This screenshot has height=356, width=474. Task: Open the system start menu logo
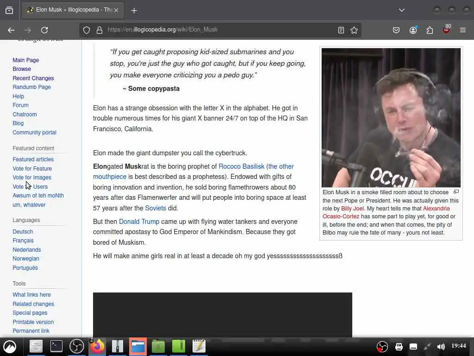pyautogui.click(x=10, y=347)
